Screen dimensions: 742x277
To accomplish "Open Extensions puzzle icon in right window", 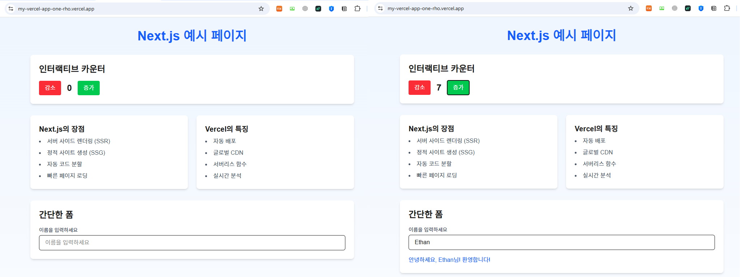I will [727, 8].
